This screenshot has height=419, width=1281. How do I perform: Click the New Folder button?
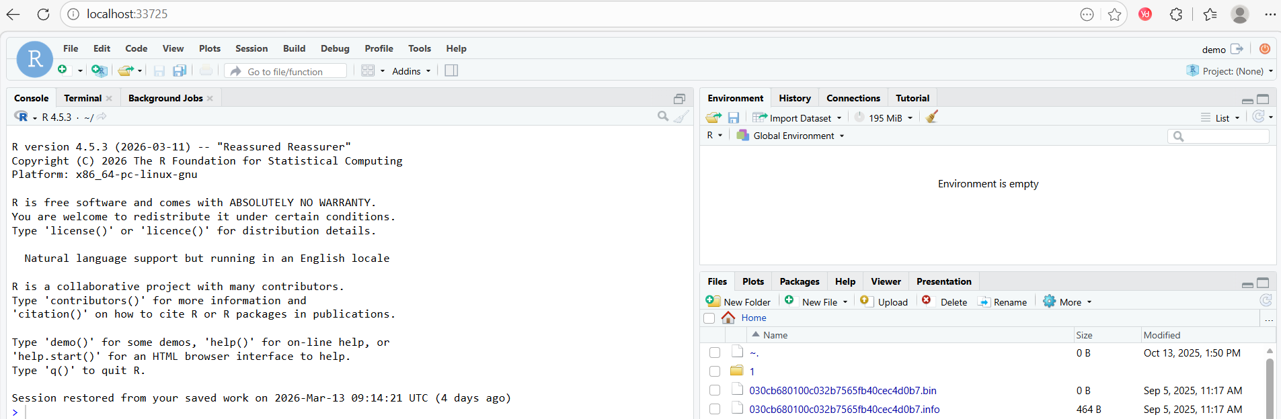(738, 301)
